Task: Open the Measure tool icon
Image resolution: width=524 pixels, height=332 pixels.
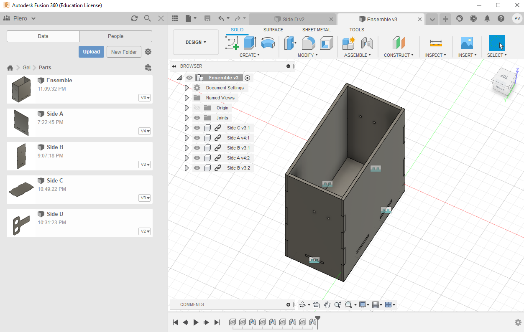Action: point(436,43)
